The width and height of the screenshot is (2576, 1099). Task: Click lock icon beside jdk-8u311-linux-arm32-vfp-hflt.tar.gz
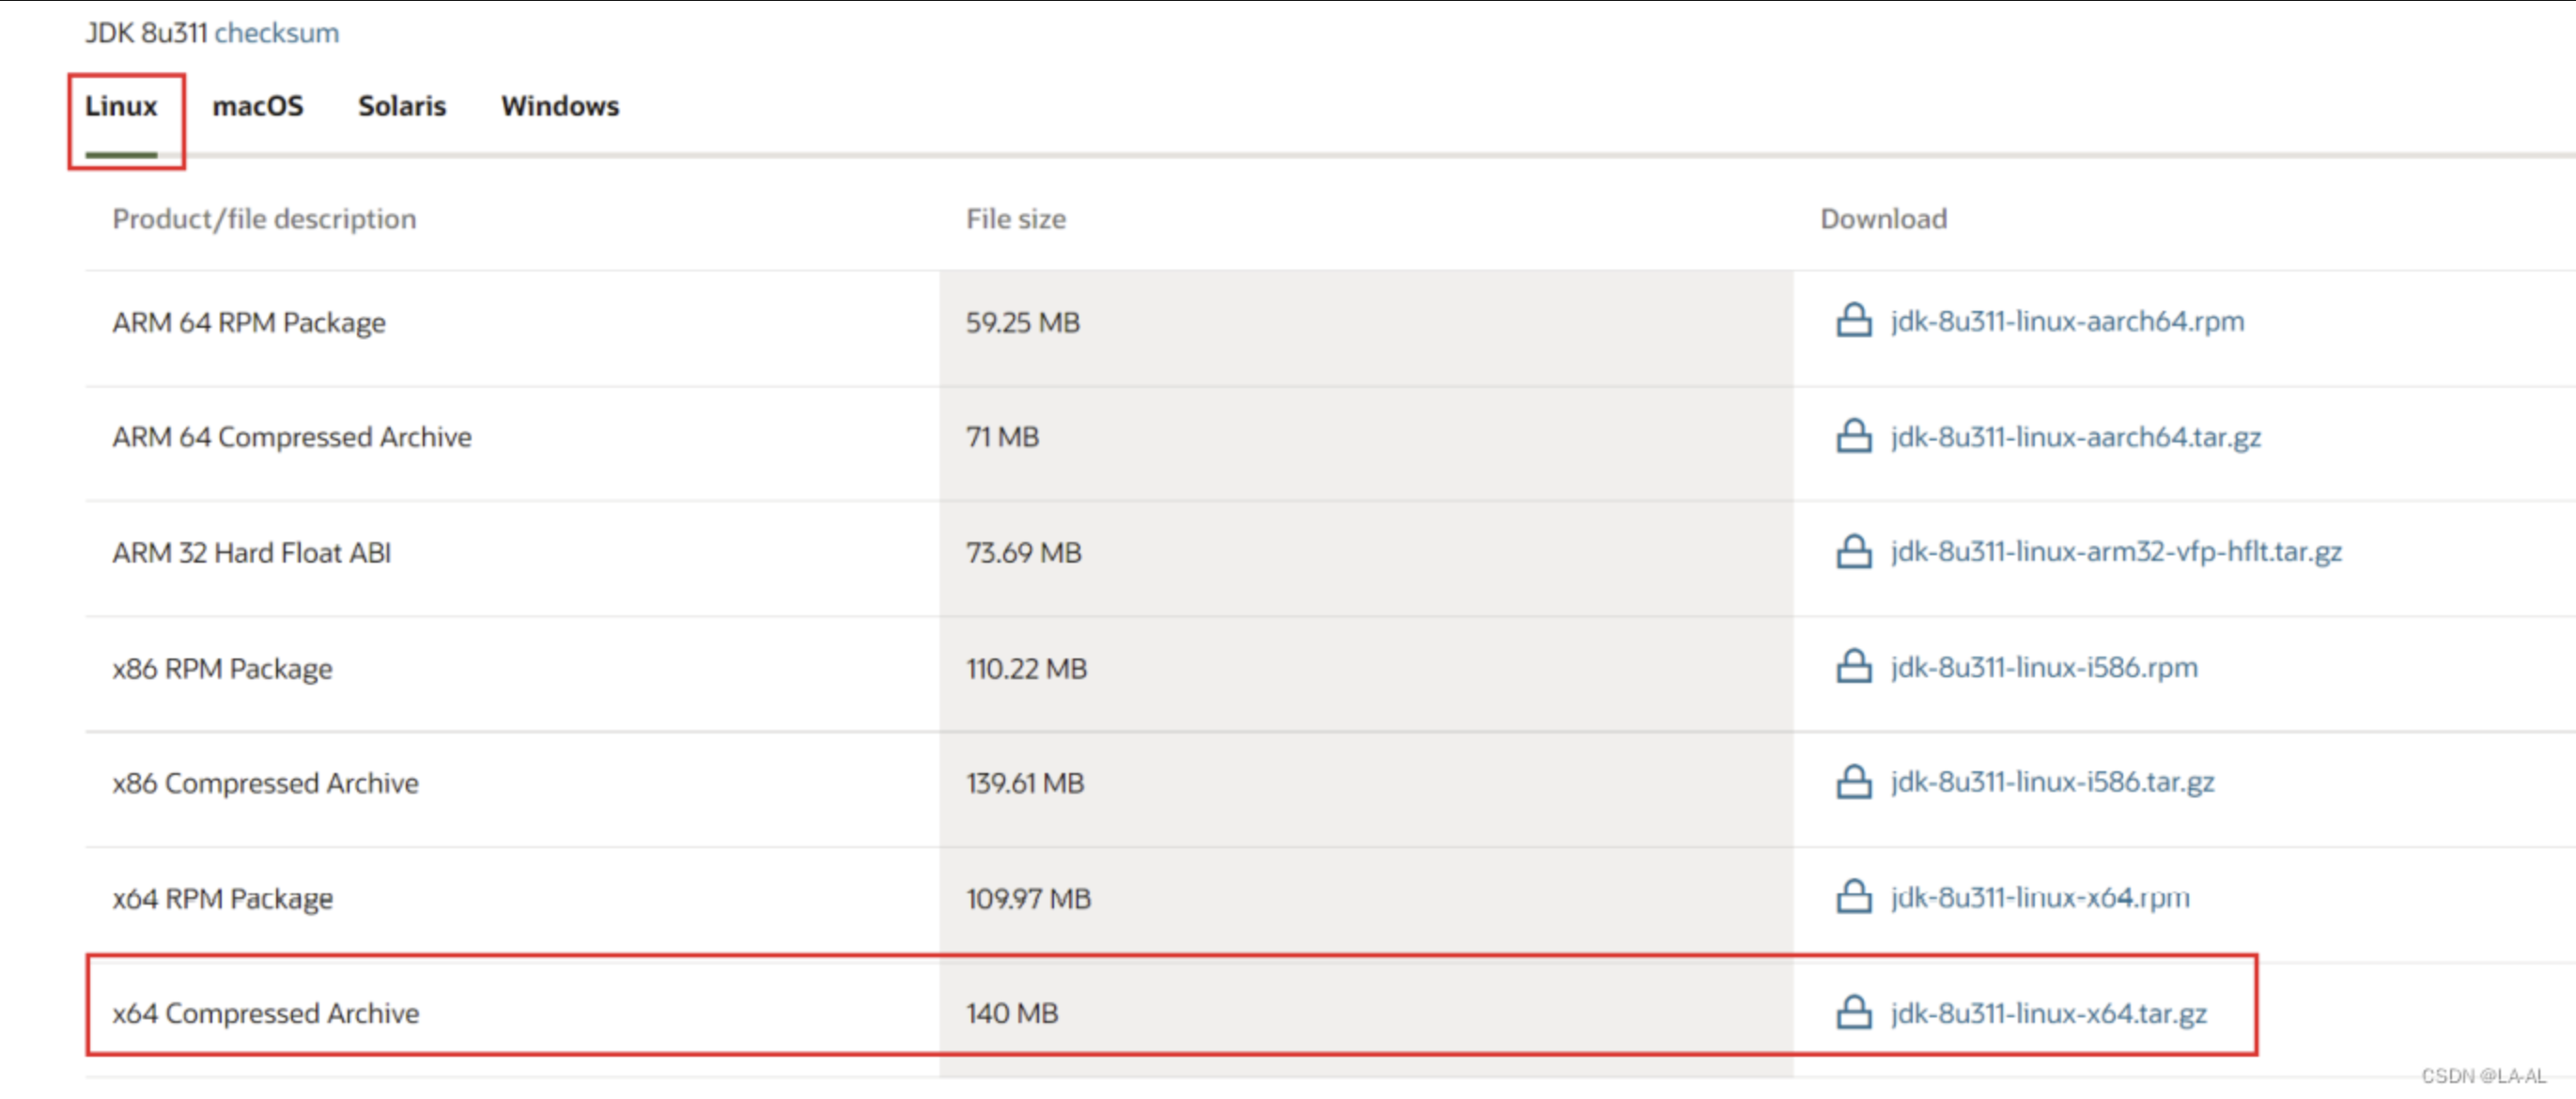(1853, 551)
